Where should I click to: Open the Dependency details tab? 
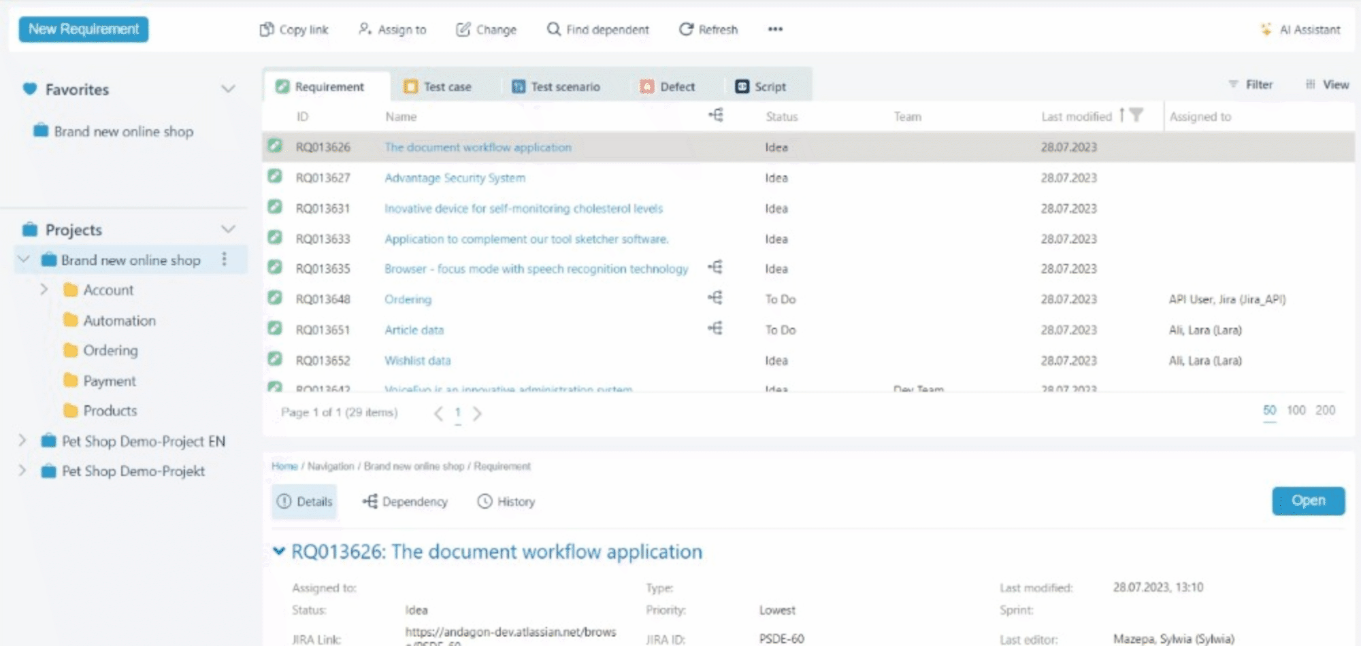coord(406,502)
